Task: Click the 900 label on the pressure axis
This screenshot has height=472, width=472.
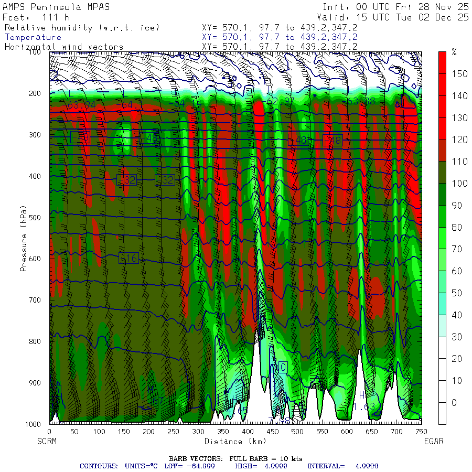Action: [35, 383]
